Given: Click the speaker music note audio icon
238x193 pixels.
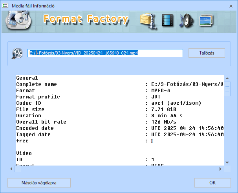Looking at the screenshot, I should click(x=187, y=20).
